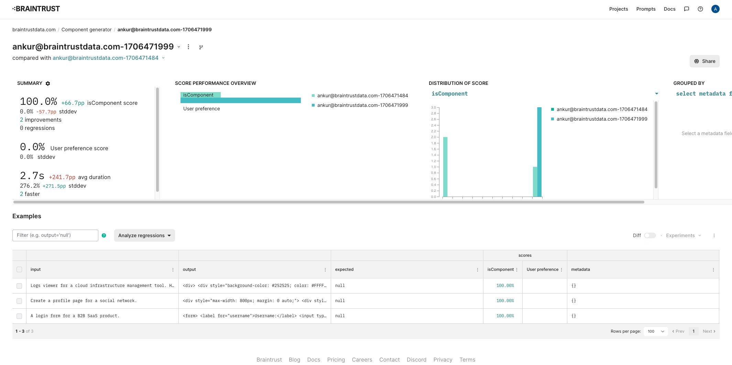Select the profile page row checkbox
The width and height of the screenshot is (732, 365).
pos(19,301)
